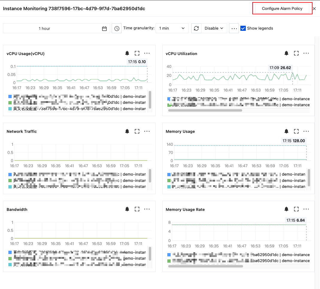Open the auto-refresh Disable dropdown
Image resolution: width=320 pixels, height=289 pixels.
214,28
